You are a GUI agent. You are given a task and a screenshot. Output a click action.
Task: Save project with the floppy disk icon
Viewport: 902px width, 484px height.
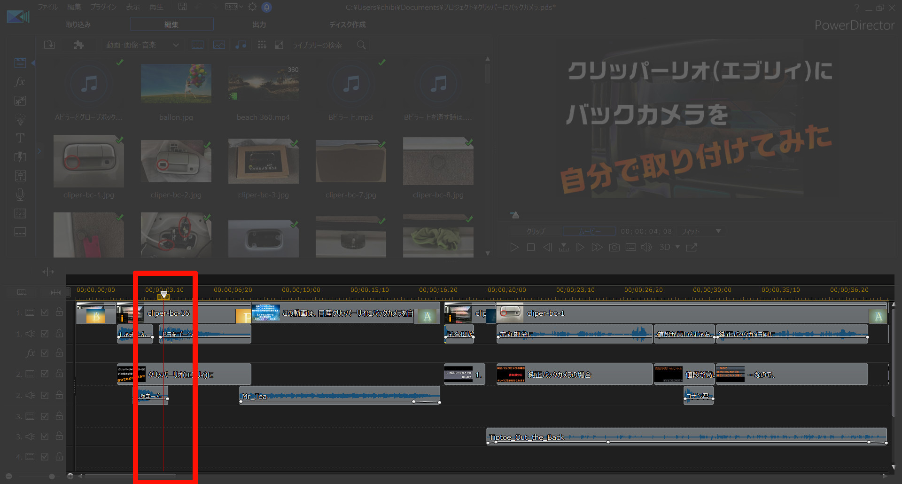pyautogui.click(x=182, y=7)
